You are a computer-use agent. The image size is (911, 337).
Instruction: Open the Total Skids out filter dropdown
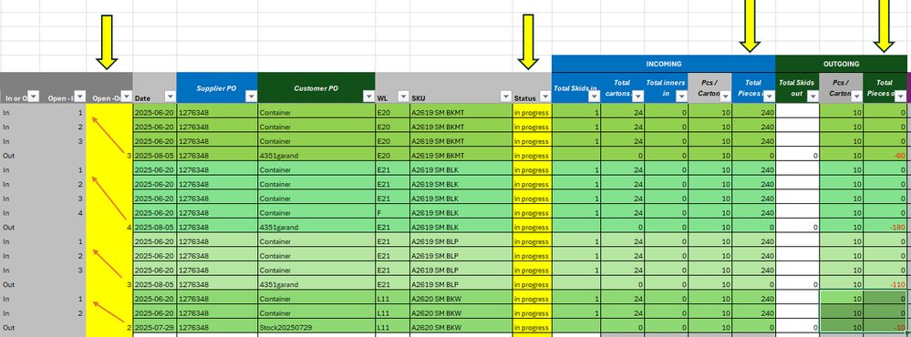(x=813, y=97)
